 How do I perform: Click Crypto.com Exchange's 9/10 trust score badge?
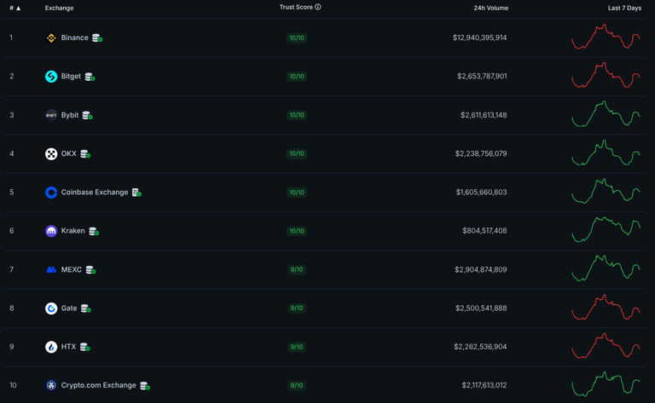(x=297, y=385)
